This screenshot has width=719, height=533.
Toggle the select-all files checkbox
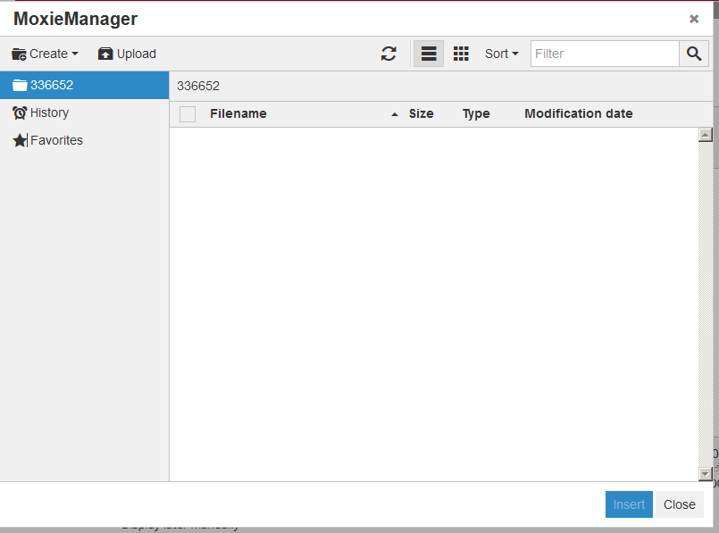188,114
